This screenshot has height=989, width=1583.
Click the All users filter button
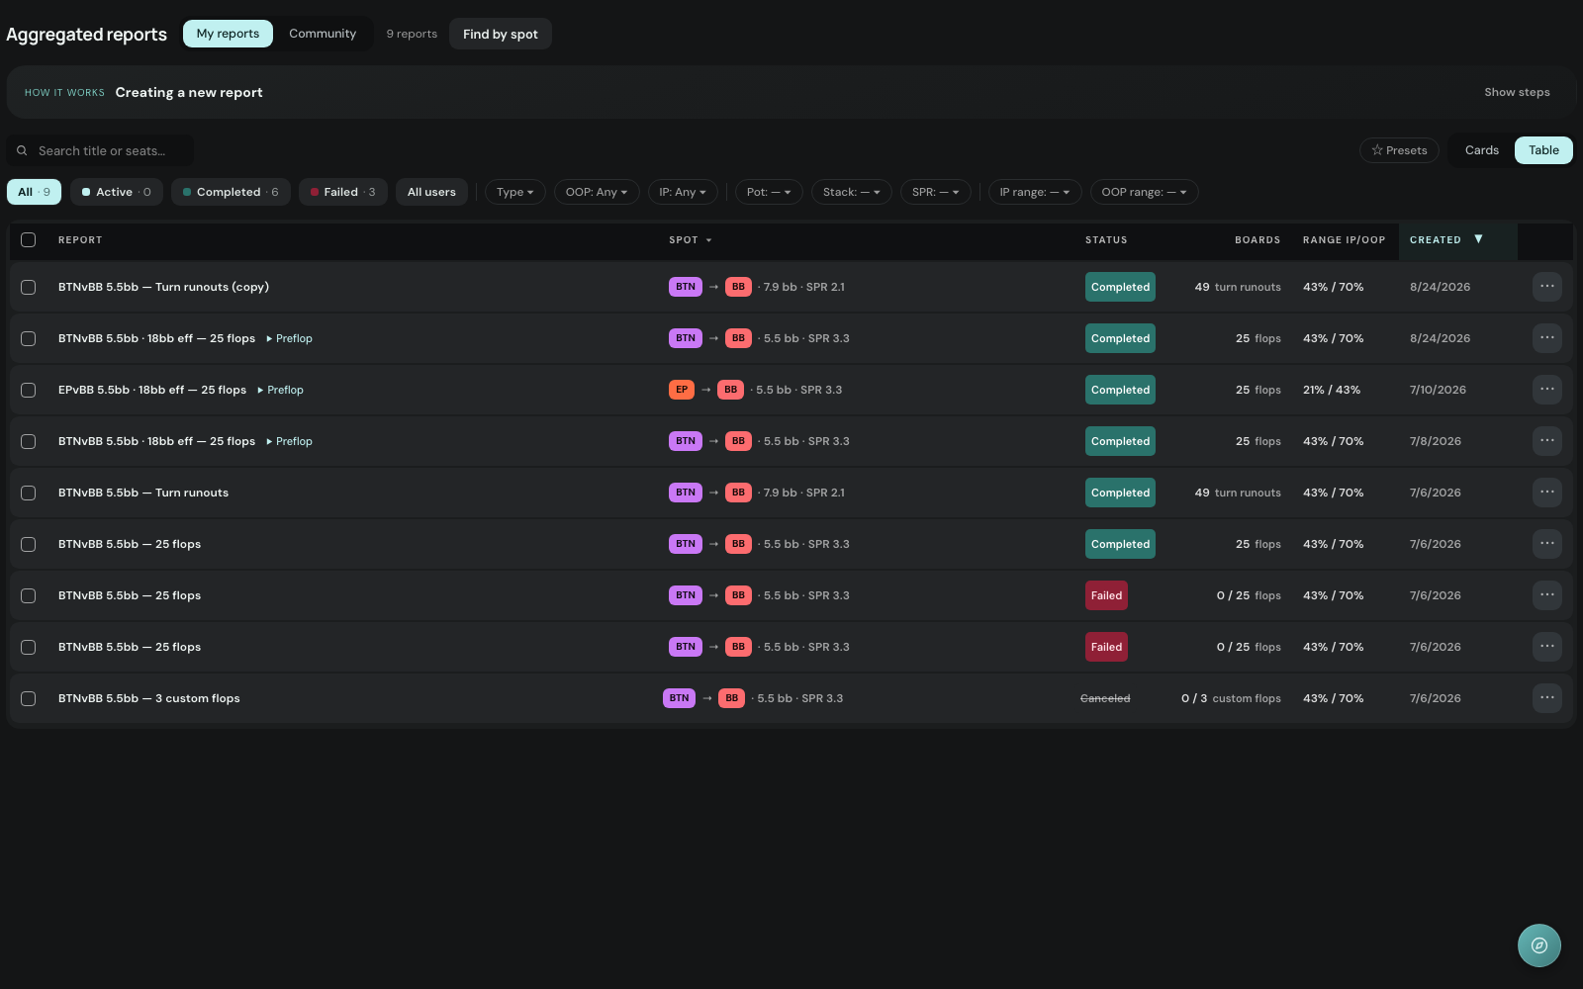coord(431,192)
